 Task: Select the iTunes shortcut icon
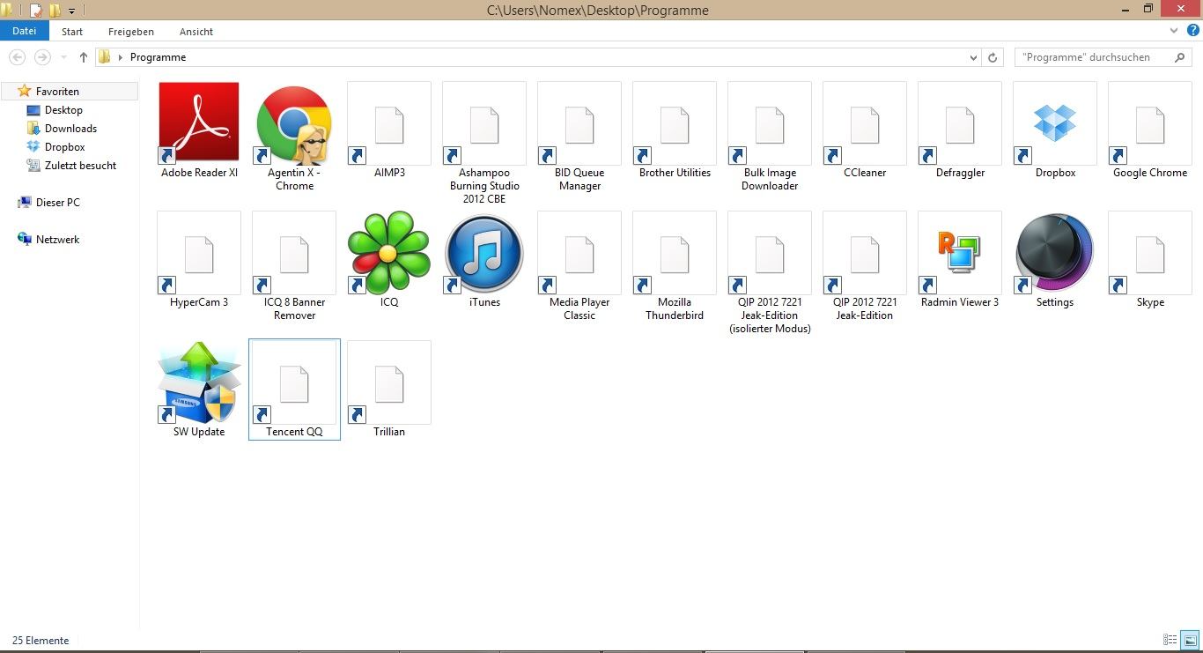pos(484,253)
